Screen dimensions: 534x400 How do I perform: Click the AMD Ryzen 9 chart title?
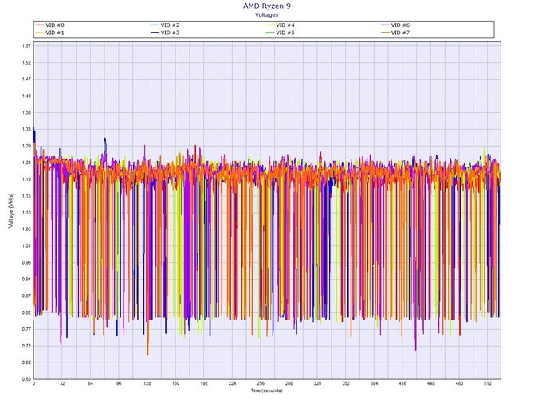pyautogui.click(x=267, y=6)
